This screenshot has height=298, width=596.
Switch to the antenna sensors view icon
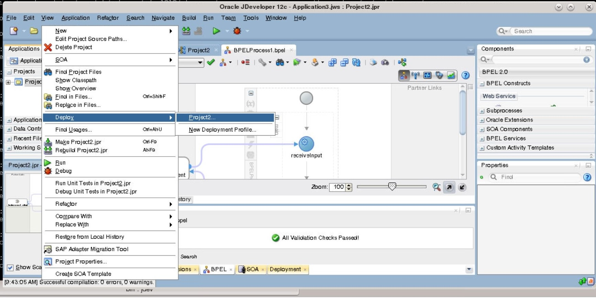tap(416, 75)
